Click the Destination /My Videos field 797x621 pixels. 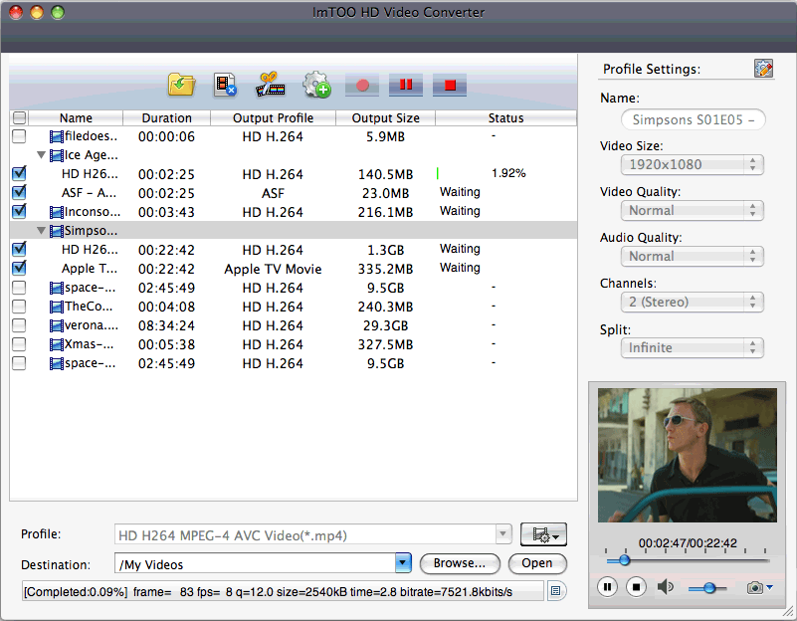(255, 563)
